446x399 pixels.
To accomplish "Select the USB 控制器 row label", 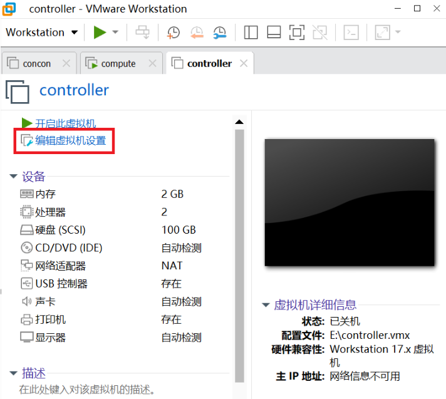I will 61,284.
